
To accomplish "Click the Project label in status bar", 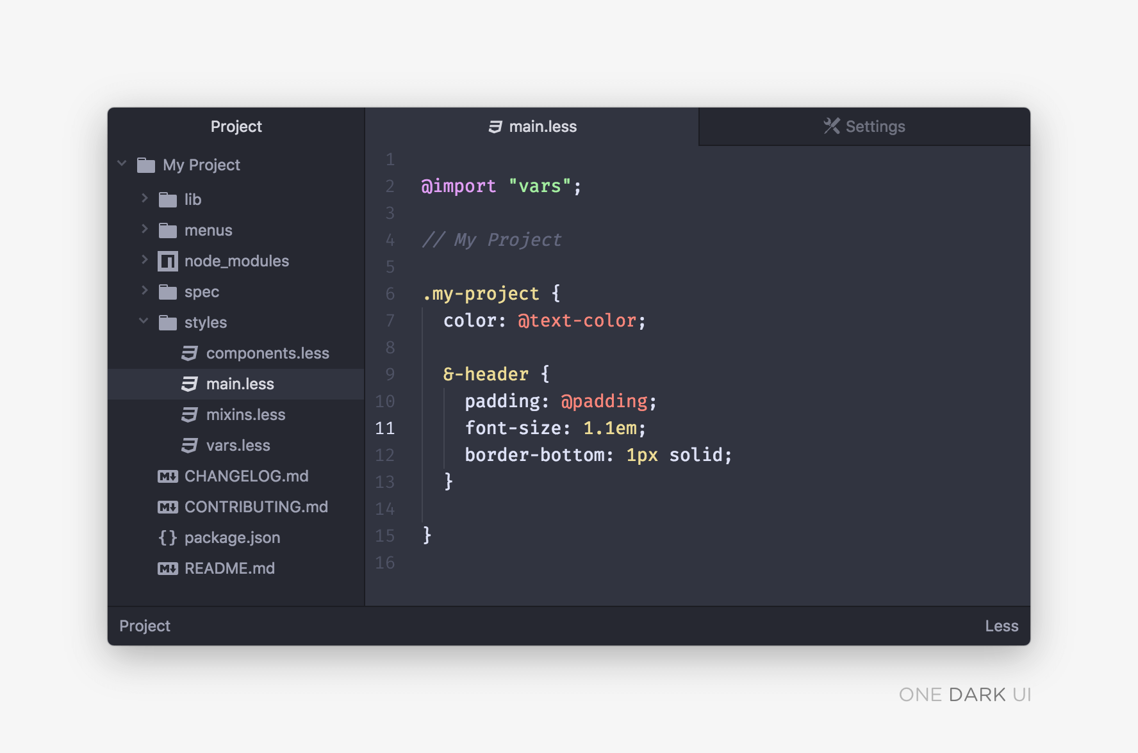I will tap(145, 626).
